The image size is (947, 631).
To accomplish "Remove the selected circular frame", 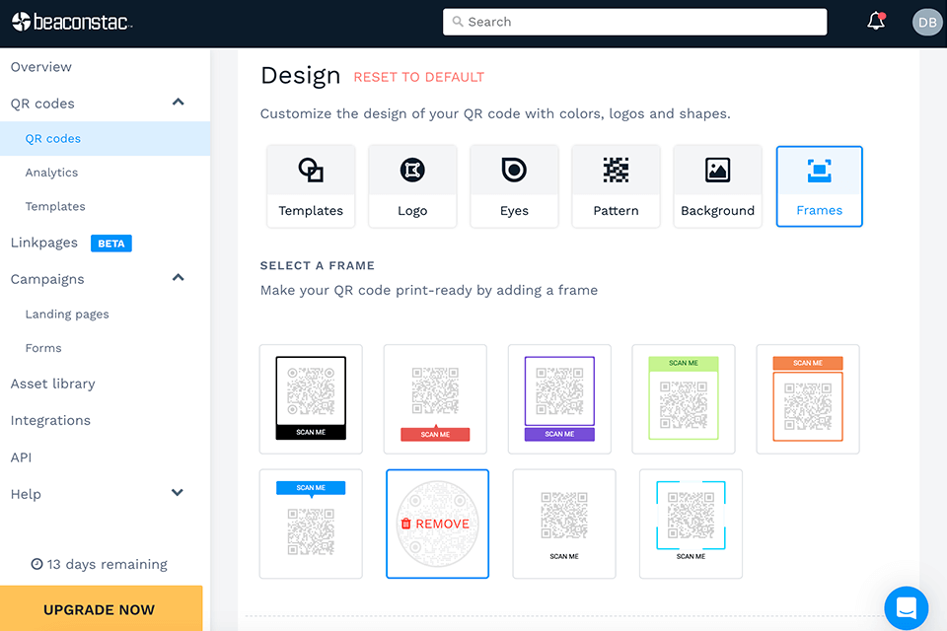I will click(x=437, y=524).
